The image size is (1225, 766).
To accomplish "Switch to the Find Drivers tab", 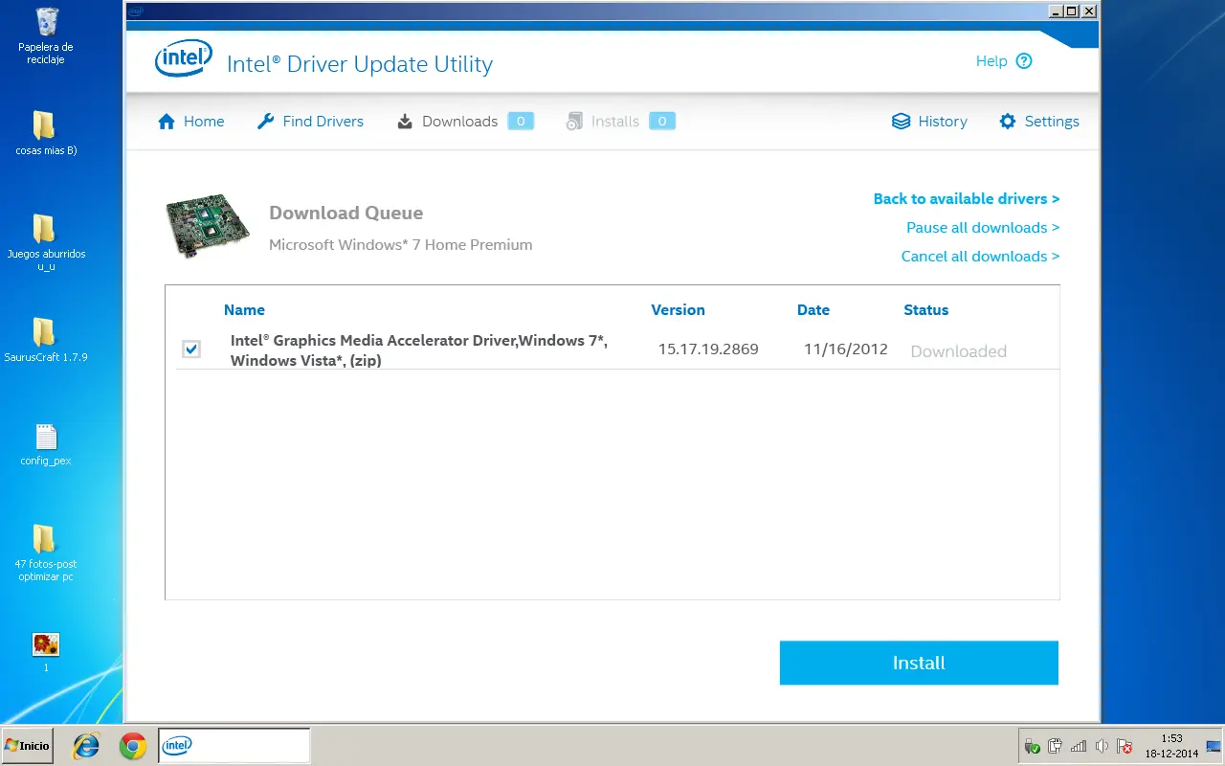I will [x=311, y=122].
